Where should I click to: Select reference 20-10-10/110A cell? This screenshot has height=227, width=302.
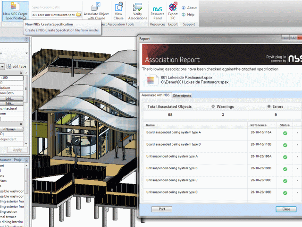coord(261,132)
